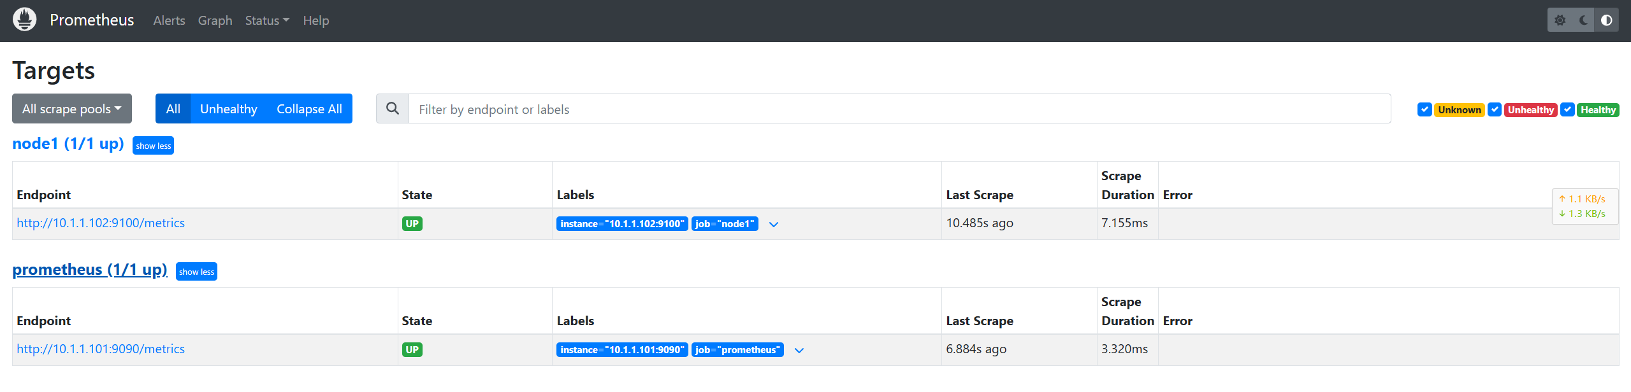Click job="prometheus" label badge
The height and width of the screenshot is (392, 1631).
coord(737,350)
